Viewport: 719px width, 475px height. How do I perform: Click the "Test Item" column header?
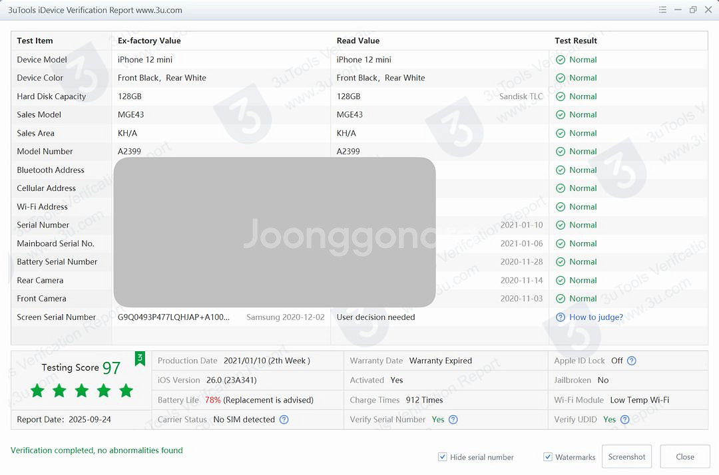pos(35,41)
